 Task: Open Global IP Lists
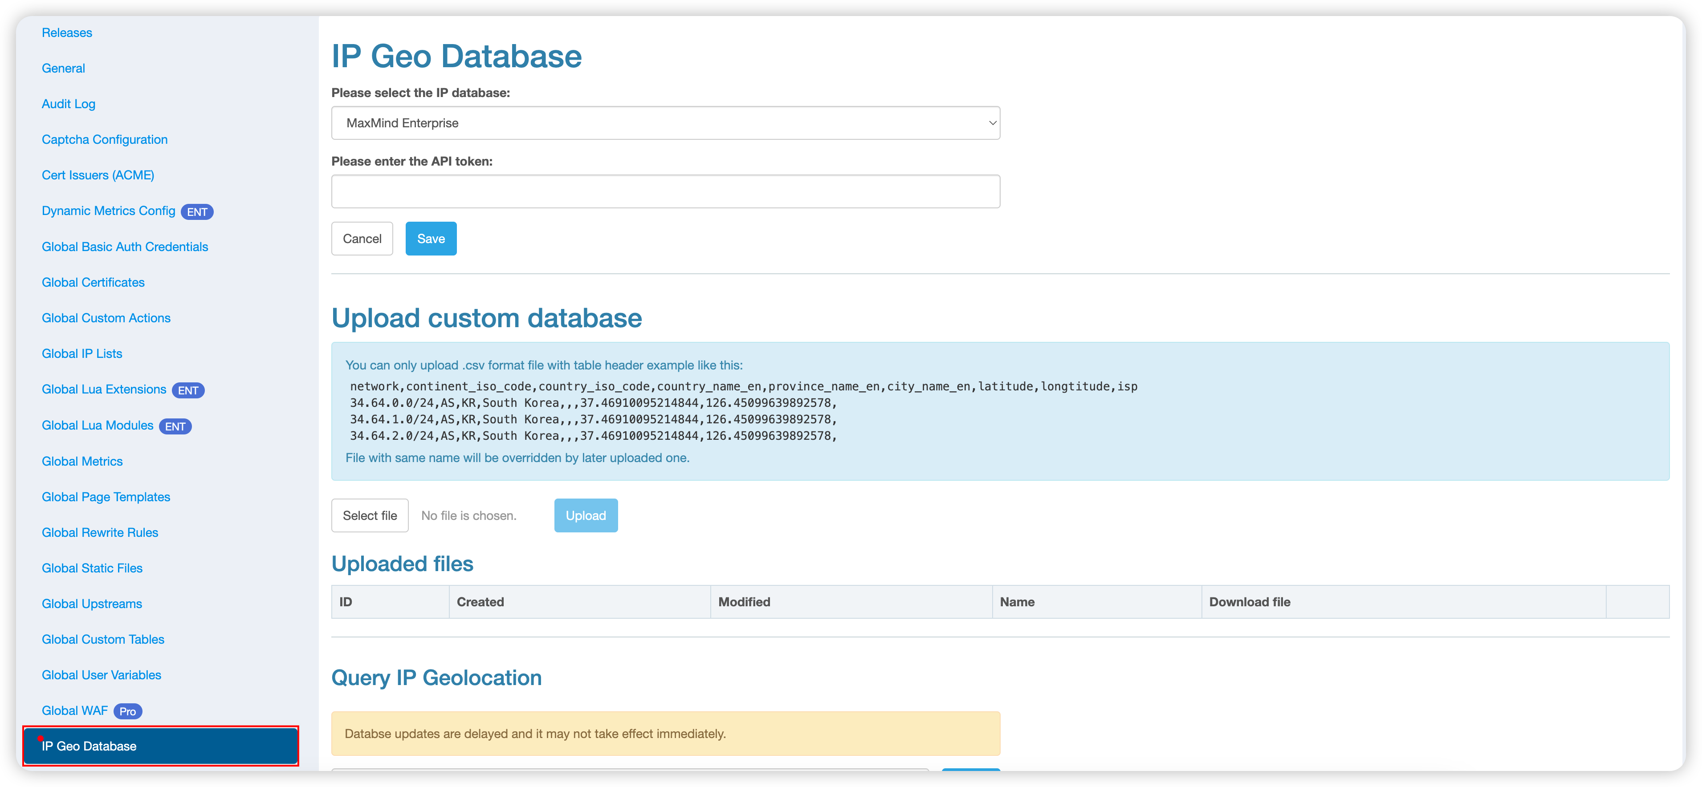click(x=82, y=353)
